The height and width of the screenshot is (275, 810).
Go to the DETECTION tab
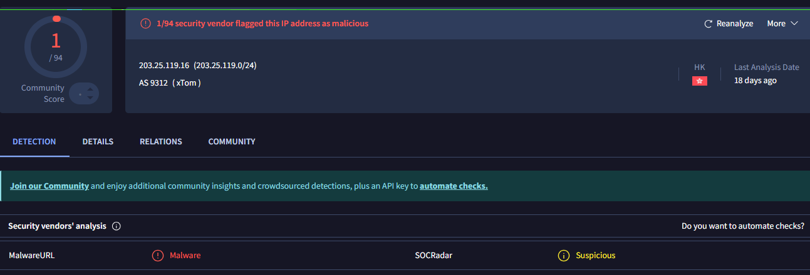[34, 142]
